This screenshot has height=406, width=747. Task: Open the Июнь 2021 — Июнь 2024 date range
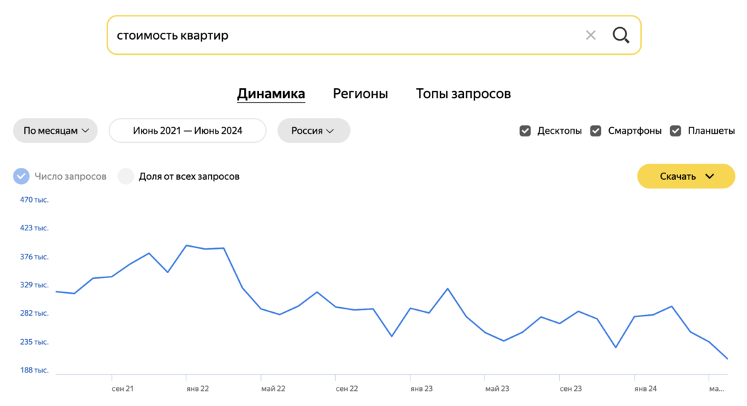pyautogui.click(x=187, y=130)
